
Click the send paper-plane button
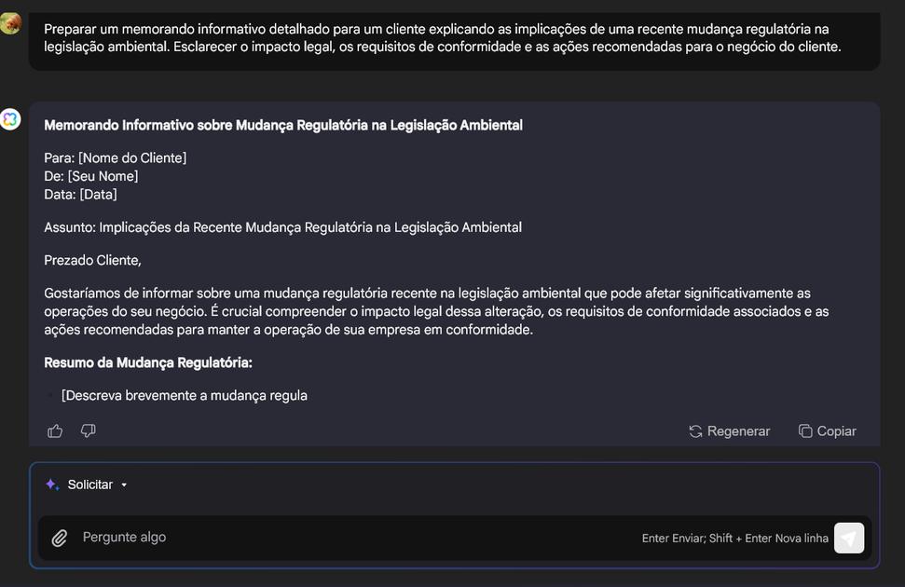[x=849, y=538]
